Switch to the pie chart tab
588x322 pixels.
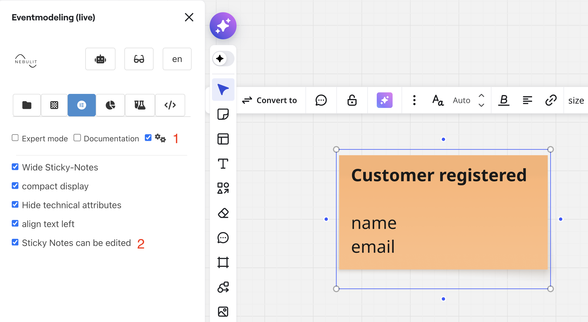[110, 105]
